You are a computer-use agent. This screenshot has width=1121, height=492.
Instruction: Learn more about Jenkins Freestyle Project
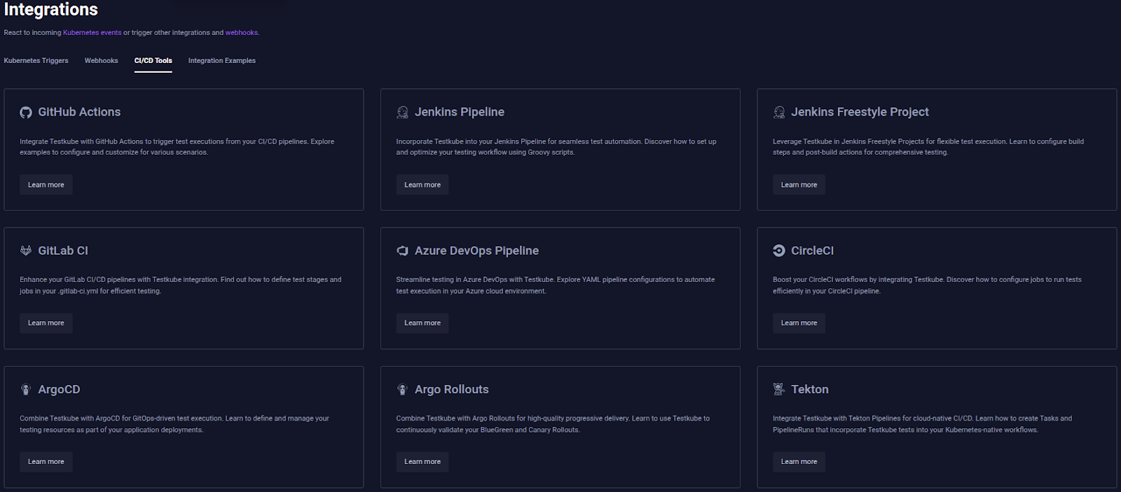(799, 185)
